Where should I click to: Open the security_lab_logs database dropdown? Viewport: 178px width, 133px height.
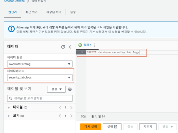(40, 77)
